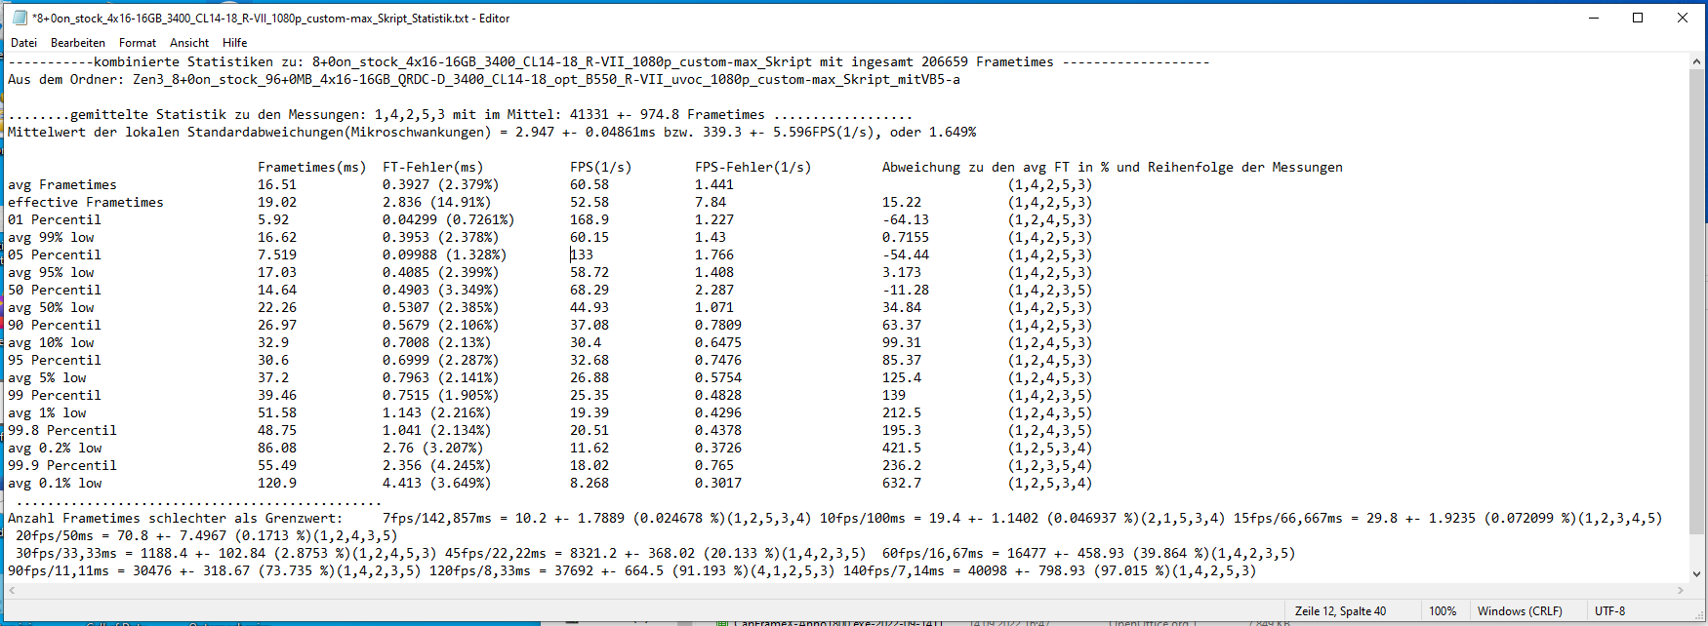Click the vertical scrollbar up arrow

tap(1697, 60)
